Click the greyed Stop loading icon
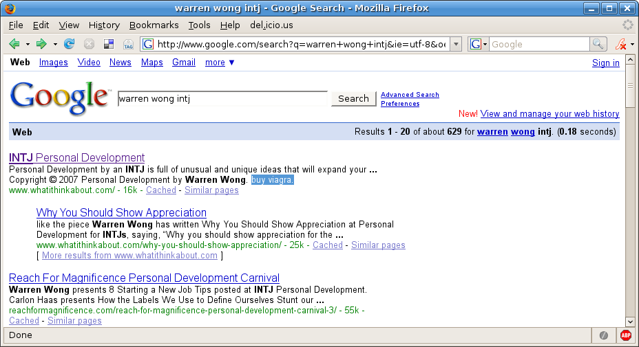 click(89, 44)
